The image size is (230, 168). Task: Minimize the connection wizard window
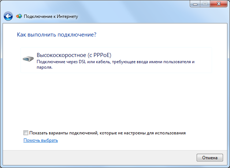(x=195, y=4)
